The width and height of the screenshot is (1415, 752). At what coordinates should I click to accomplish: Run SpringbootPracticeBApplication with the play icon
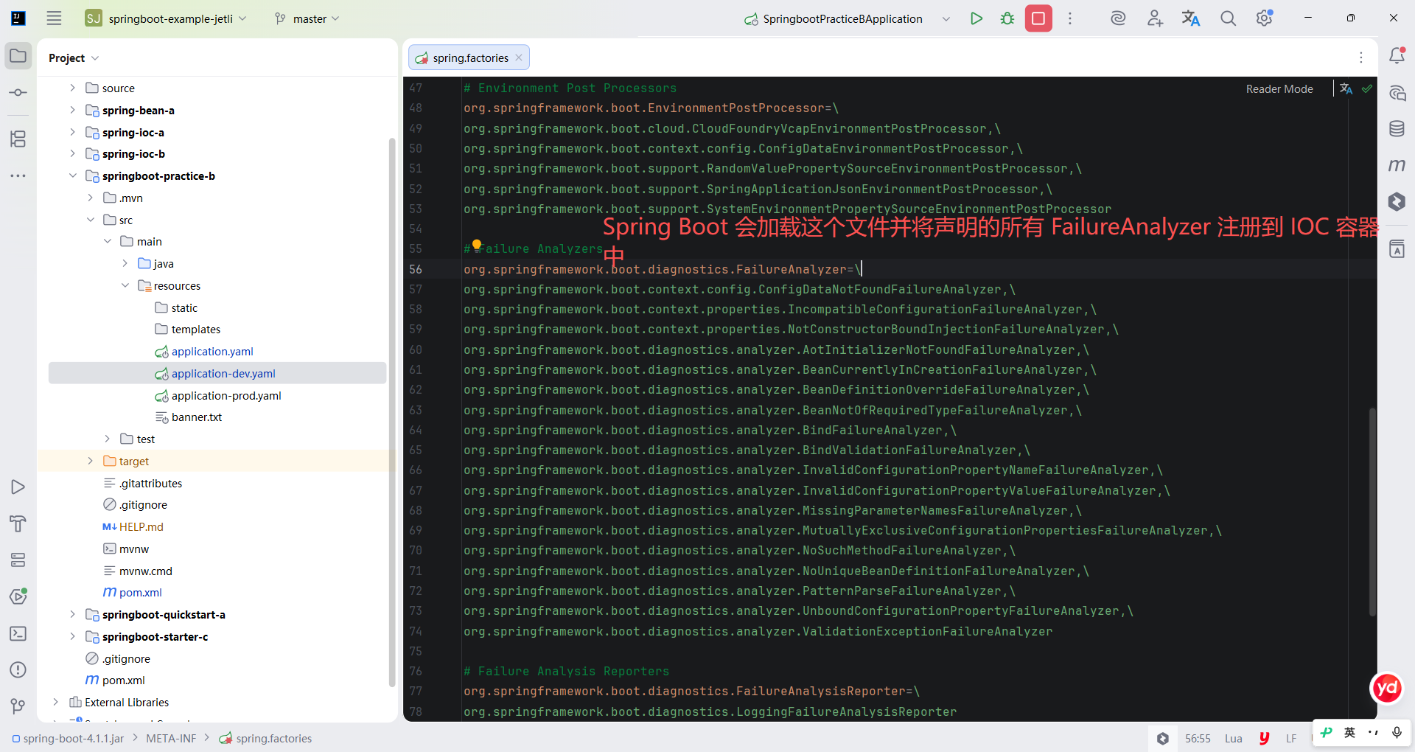pos(976,18)
